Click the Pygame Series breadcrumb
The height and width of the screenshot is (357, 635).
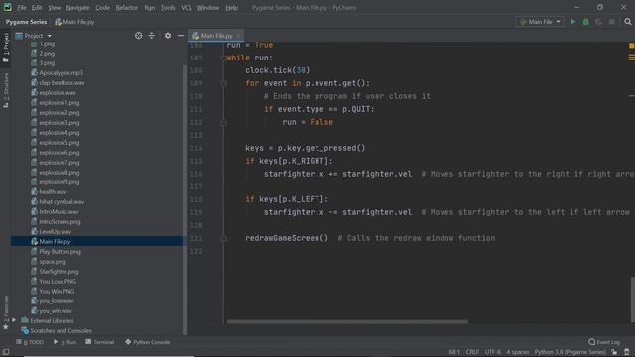26,22
